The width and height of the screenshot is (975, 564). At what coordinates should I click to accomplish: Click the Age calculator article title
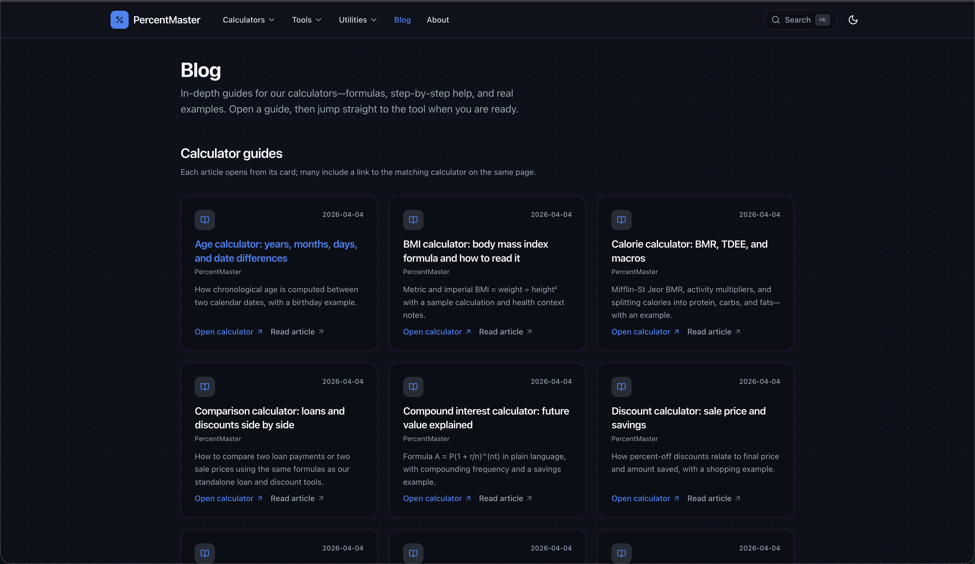[x=275, y=251]
